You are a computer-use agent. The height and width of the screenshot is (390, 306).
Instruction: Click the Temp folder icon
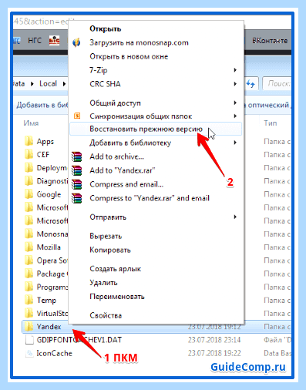29,300
